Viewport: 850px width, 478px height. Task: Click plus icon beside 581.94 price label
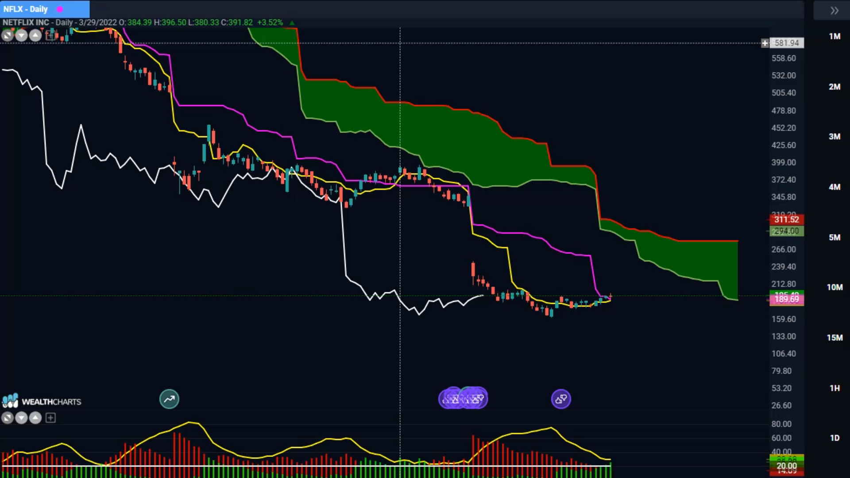tap(765, 43)
